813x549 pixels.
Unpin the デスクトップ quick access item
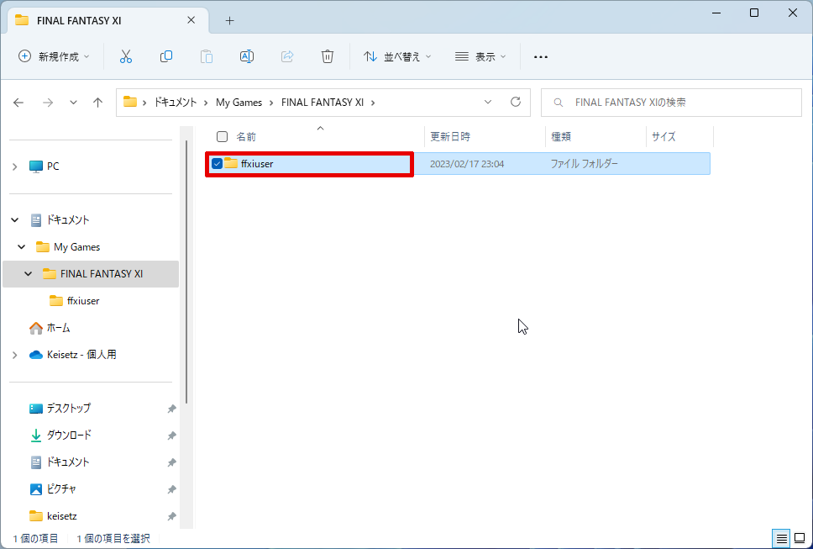pyautogui.click(x=171, y=409)
